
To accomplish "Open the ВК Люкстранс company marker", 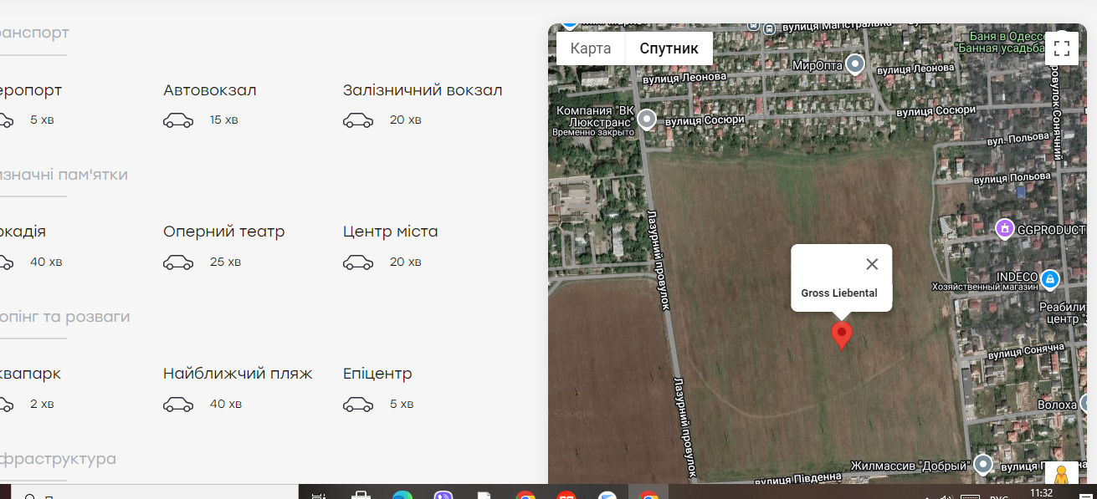I will [647, 120].
